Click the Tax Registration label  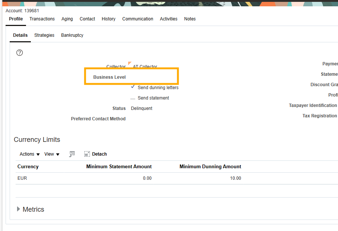pos(320,116)
